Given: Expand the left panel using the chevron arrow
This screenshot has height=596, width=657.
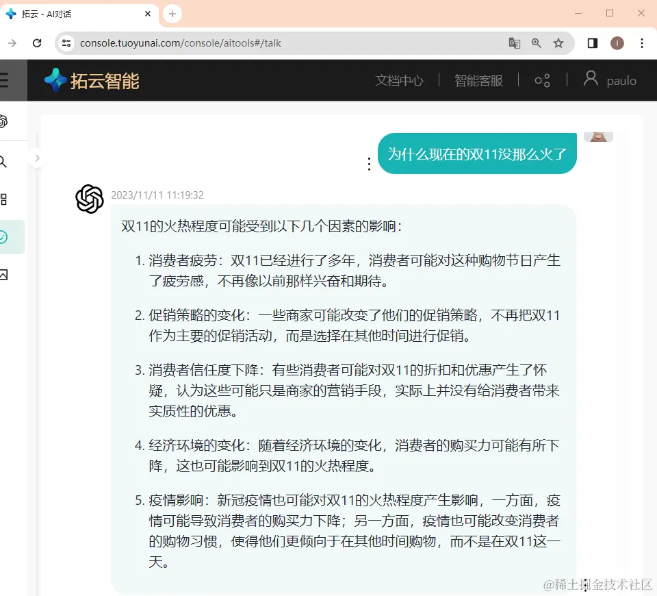Looking at the screenshot, I should pyautogui.click(x=38, y=158).
